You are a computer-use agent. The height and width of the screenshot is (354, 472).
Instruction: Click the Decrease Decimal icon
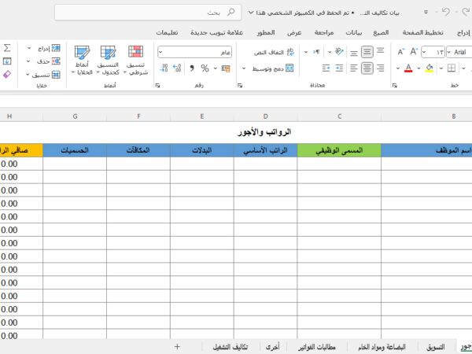click(x=164, y=68)
